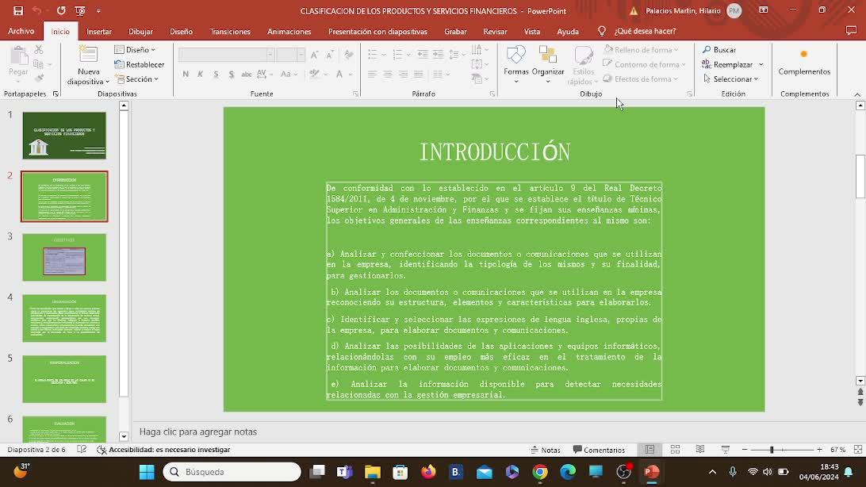The width and height of the screenshot is (866, 487).
Task: Open the Transiciones tab
Action: pos(230,32)
